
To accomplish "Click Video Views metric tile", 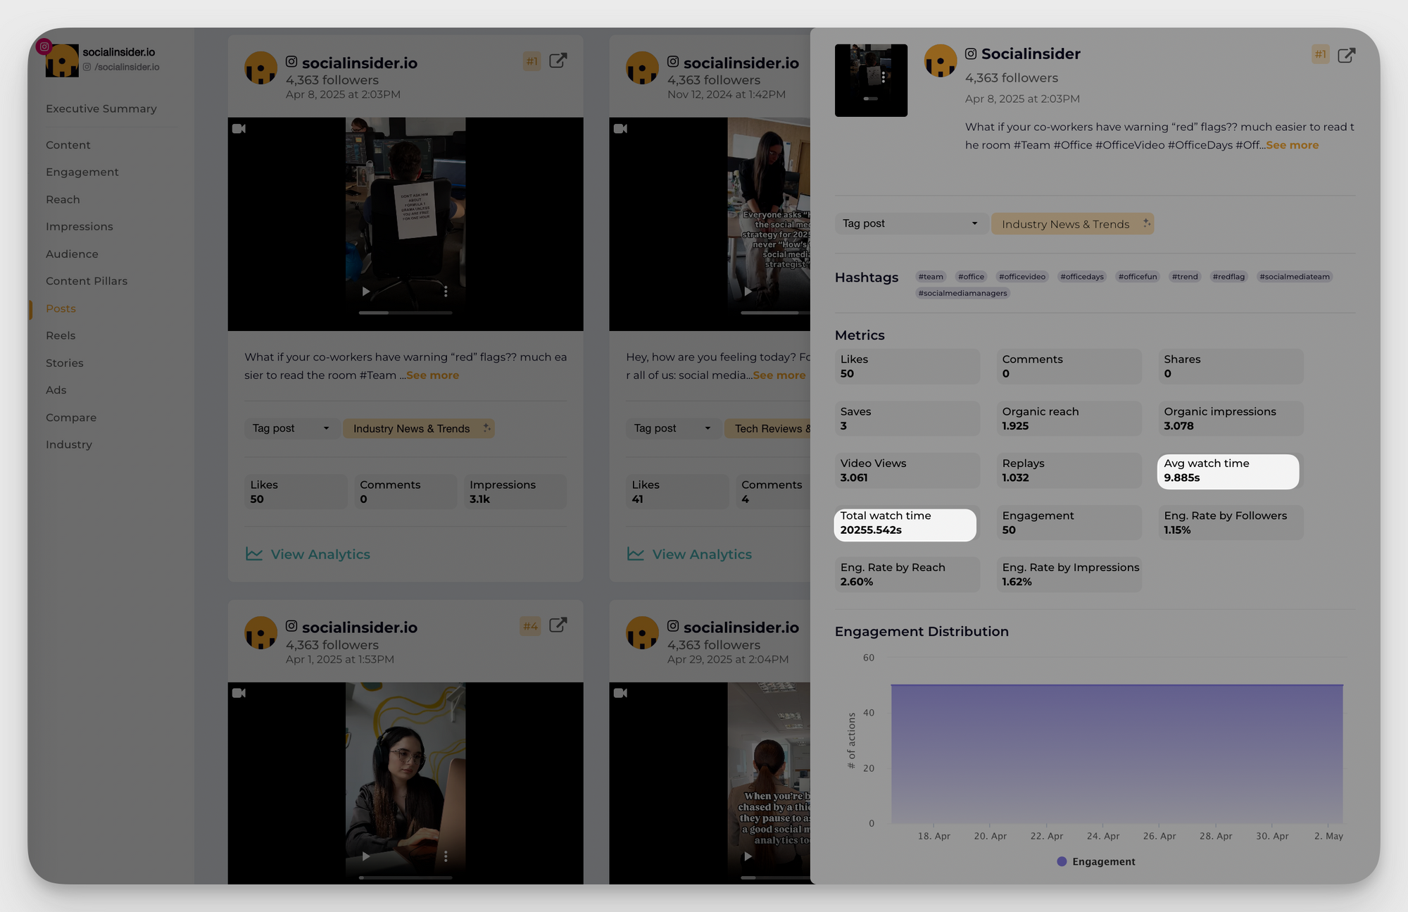I will click(907, 471).
